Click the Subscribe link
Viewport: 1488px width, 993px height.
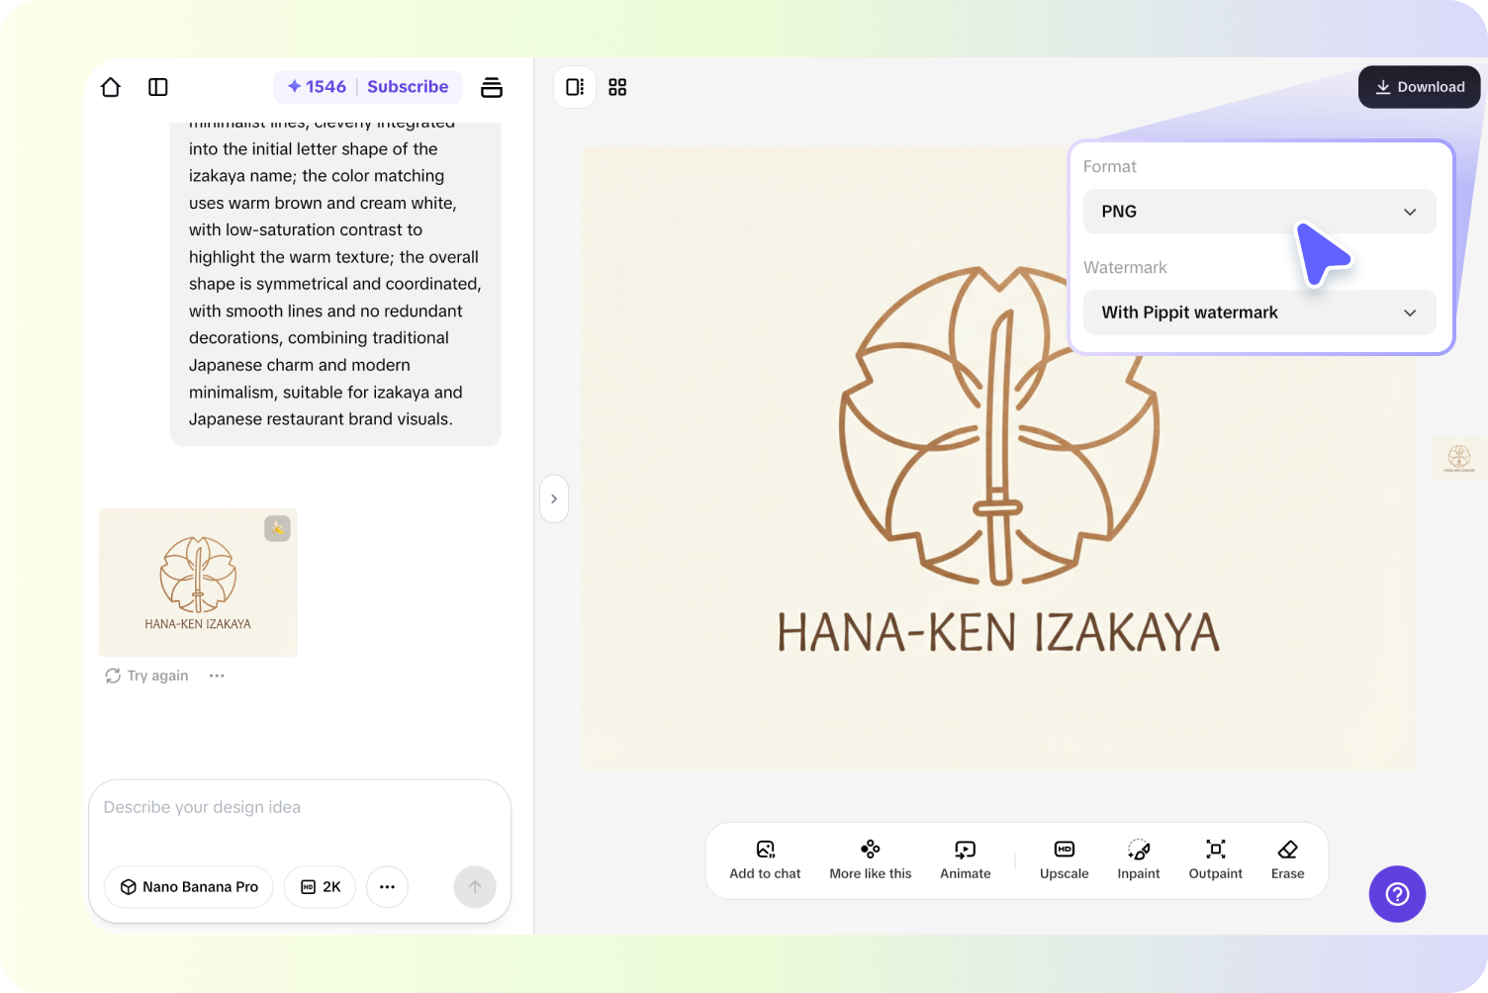[408, 87]
